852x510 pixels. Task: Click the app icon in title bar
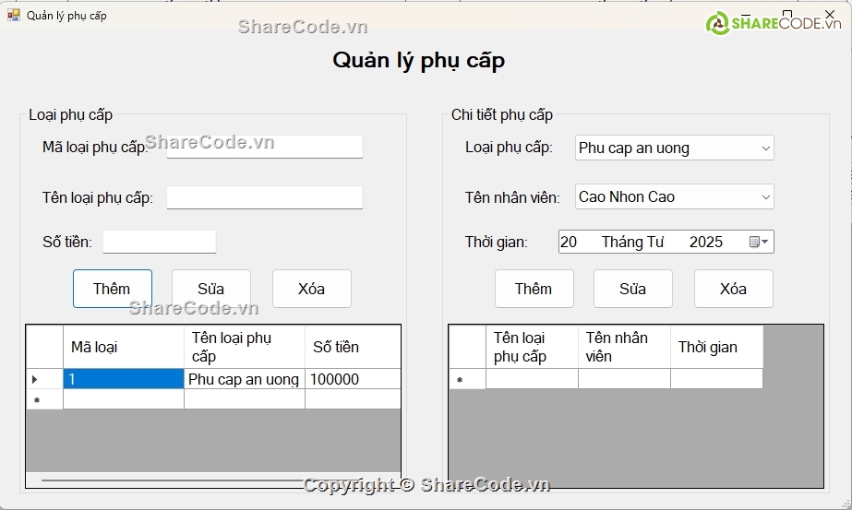14,15
